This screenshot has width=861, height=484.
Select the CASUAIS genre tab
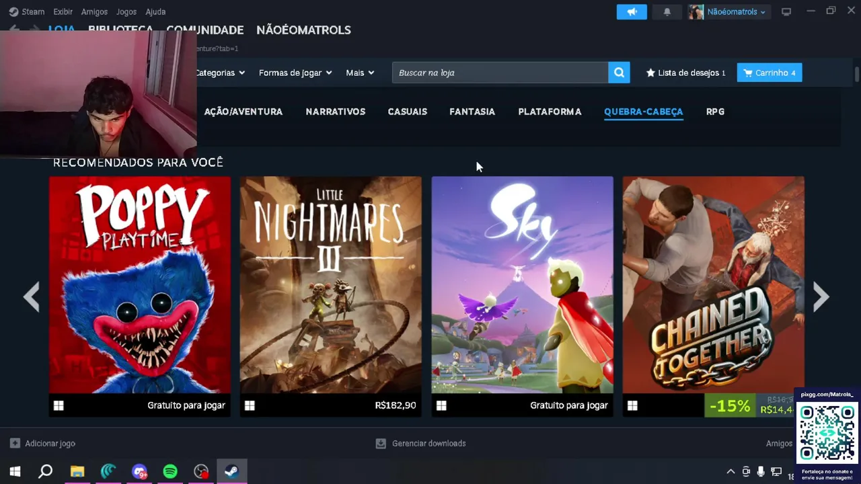(x=408, y=112)
